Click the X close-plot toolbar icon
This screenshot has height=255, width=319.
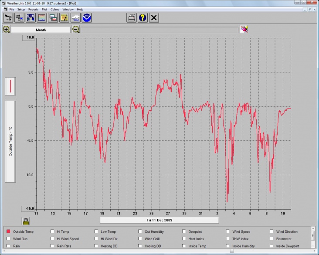154,17
